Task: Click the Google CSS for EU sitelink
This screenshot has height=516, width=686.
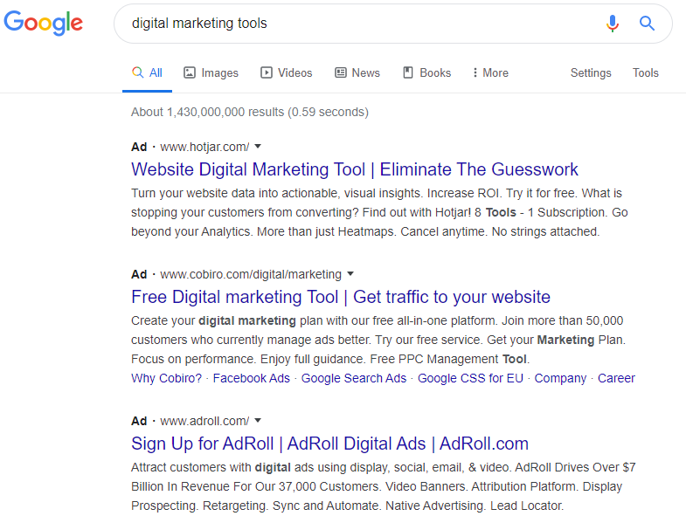Action: coord(470,378)
